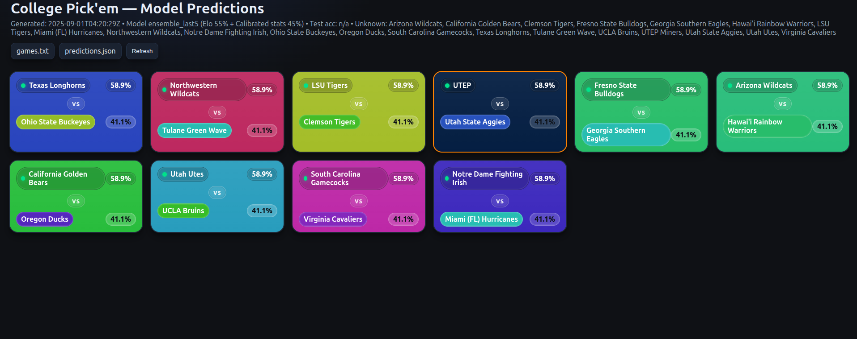Click the Refresh button

[142, 51]
